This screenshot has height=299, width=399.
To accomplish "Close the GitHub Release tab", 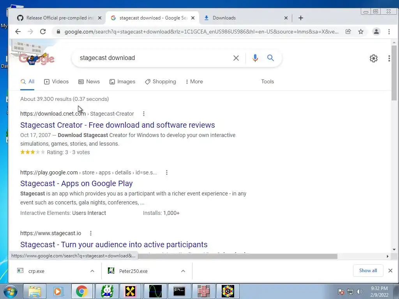I will [x=100, y=18].
